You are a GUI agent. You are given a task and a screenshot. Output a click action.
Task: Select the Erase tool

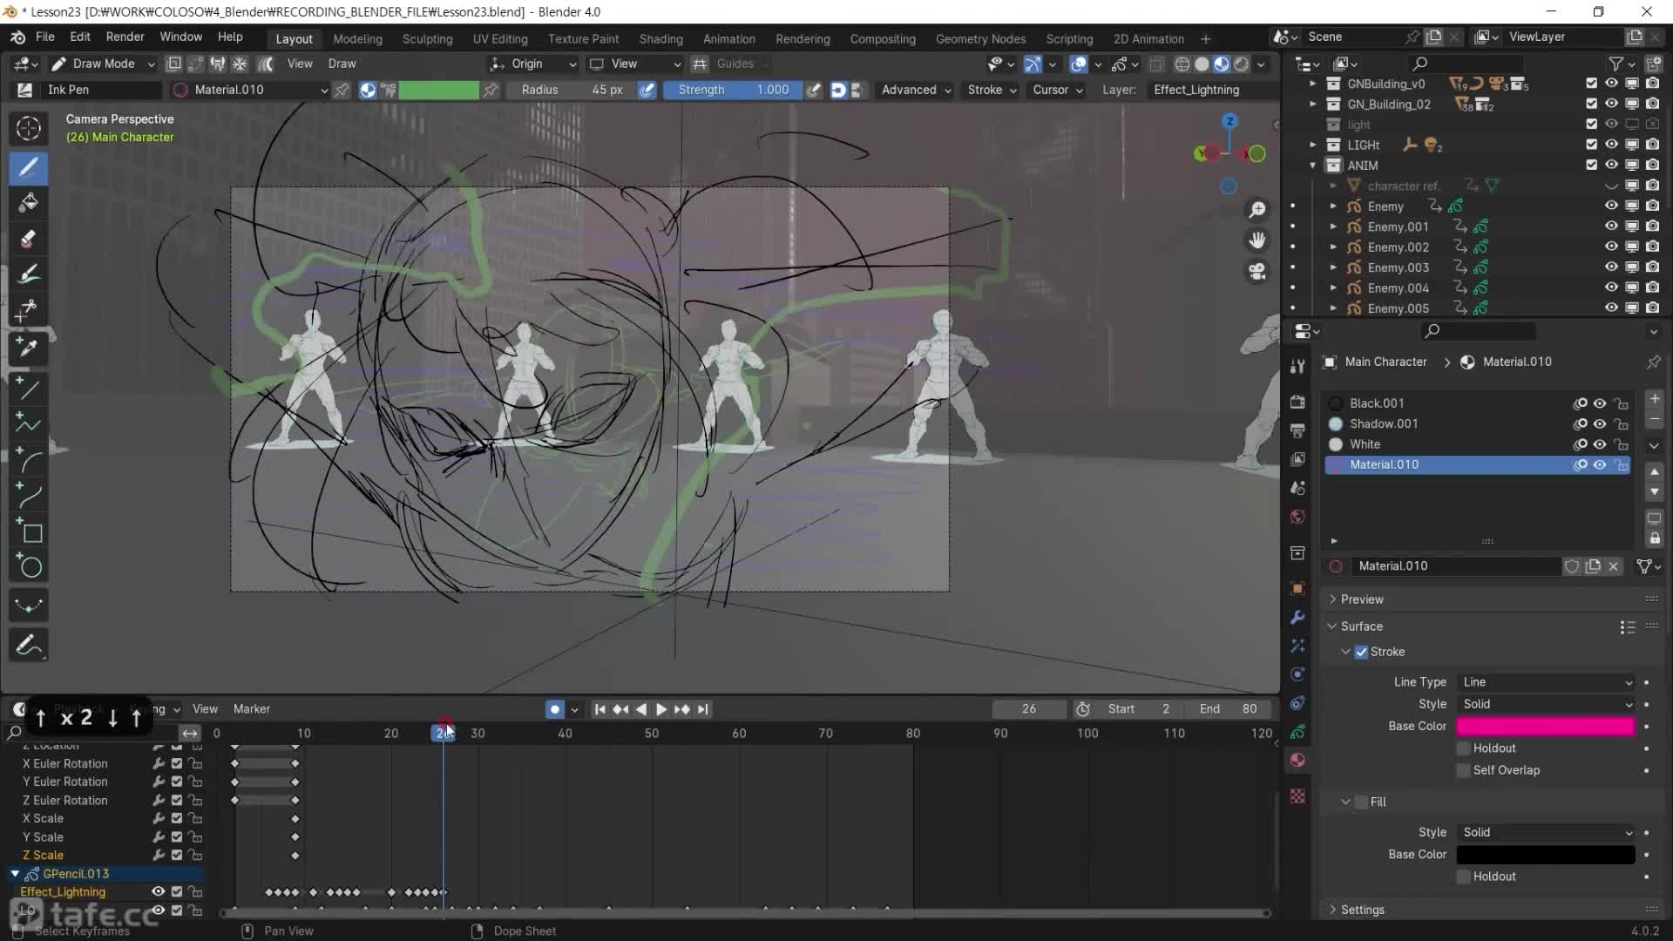pos(28,239)
